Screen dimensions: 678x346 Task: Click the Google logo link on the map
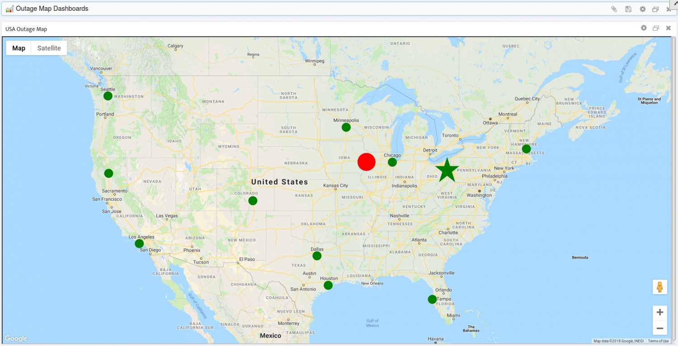point(15,338)
